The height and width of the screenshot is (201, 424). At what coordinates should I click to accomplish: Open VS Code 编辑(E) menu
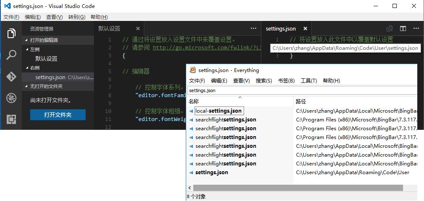click(x=33, y=17)
